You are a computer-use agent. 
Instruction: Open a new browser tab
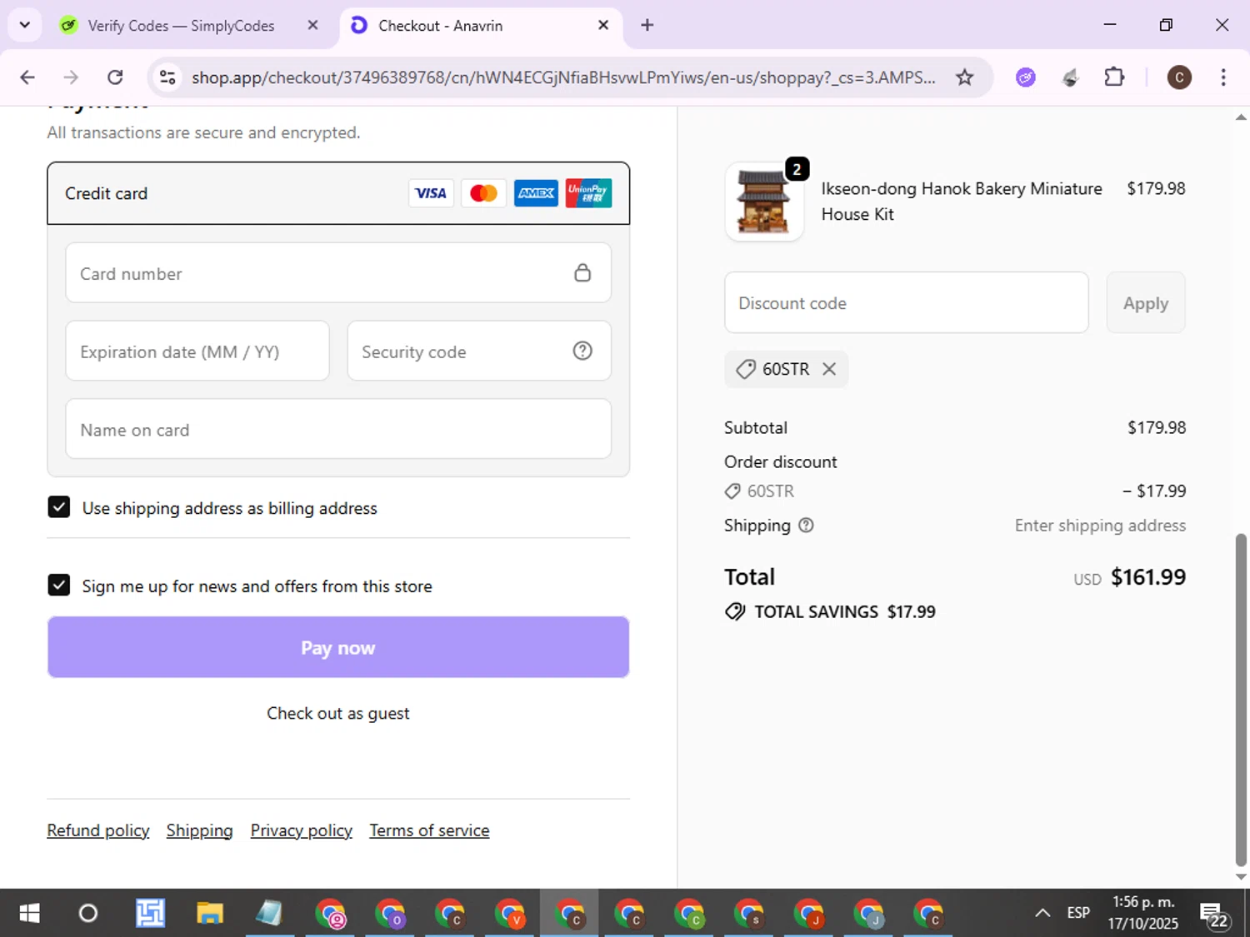click(647, 25)
